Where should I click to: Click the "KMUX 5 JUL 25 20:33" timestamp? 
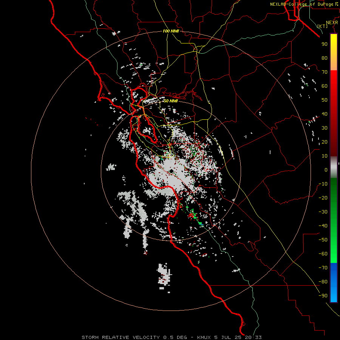coord(229,337)
